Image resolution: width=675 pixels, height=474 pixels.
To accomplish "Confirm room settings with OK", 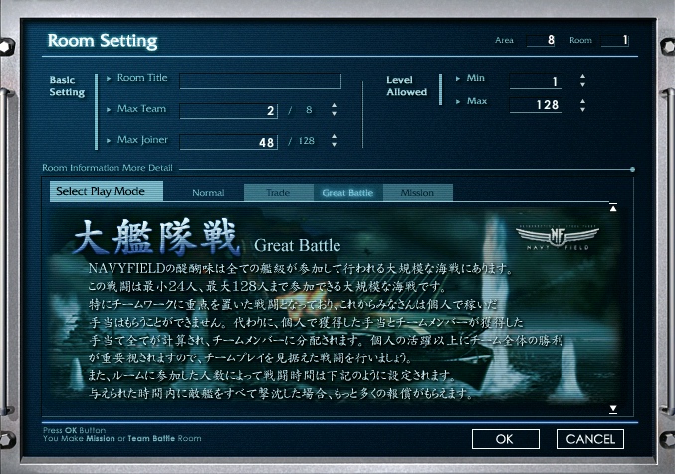I will (x=504, y=438).
